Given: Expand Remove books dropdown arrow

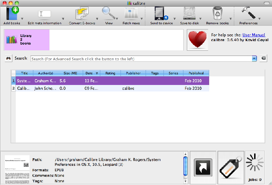Looking at the screenshot, I should 230,19.
